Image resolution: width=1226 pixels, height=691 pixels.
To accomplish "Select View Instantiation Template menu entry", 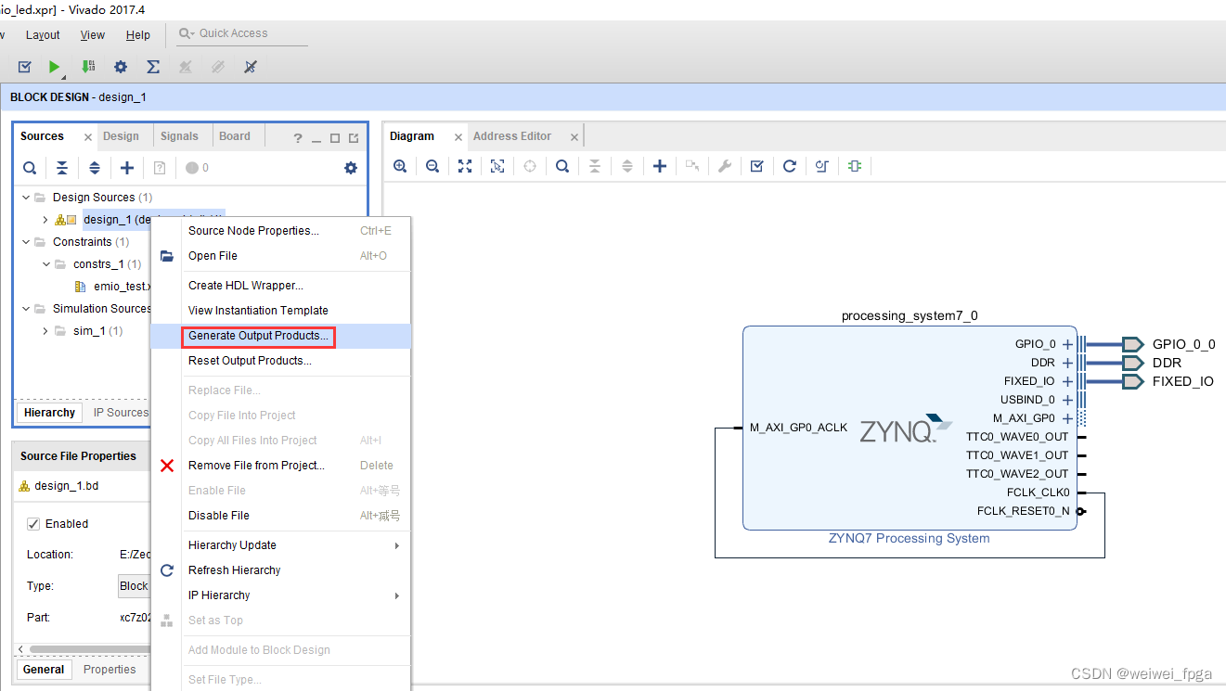I will click(x=280, y=311).
